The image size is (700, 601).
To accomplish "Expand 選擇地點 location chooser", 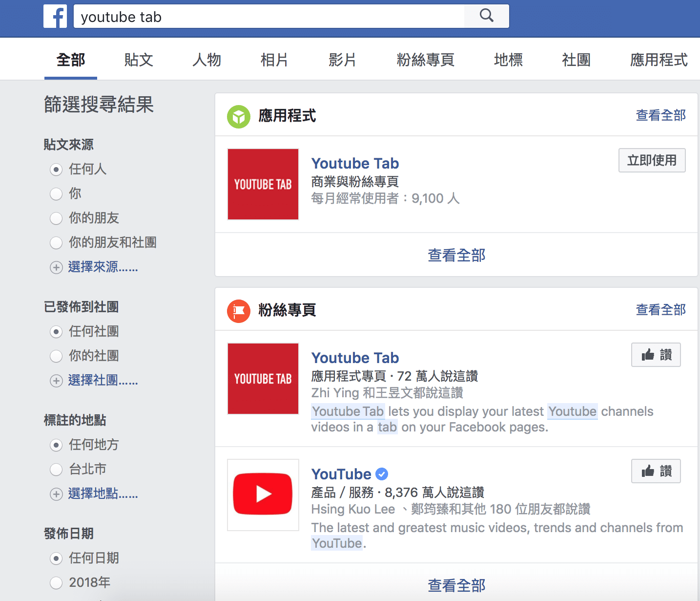I will coord(103,494).
